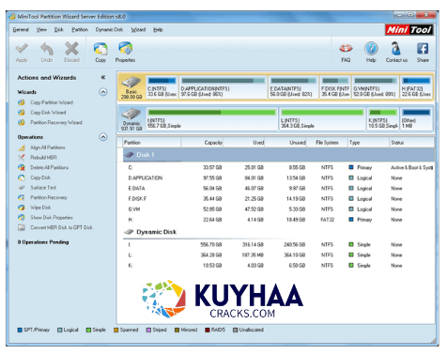The width and height of the screenshot is (447, 355).
Task: Open the Properties toolbar icon
Action: click(x=125, y=49)
